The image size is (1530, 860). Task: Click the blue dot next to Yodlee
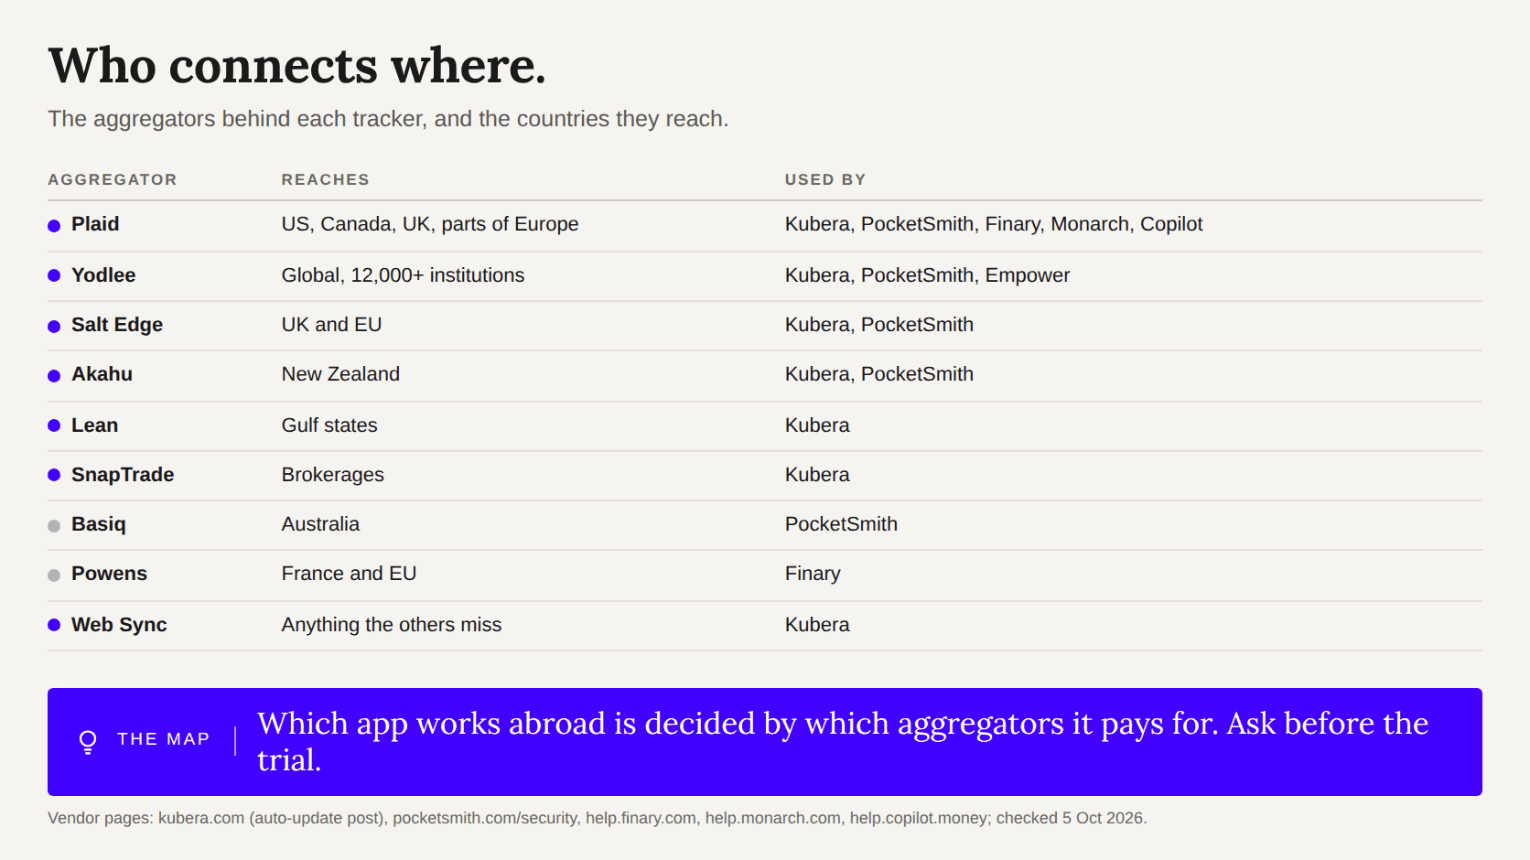click(54, 275)
